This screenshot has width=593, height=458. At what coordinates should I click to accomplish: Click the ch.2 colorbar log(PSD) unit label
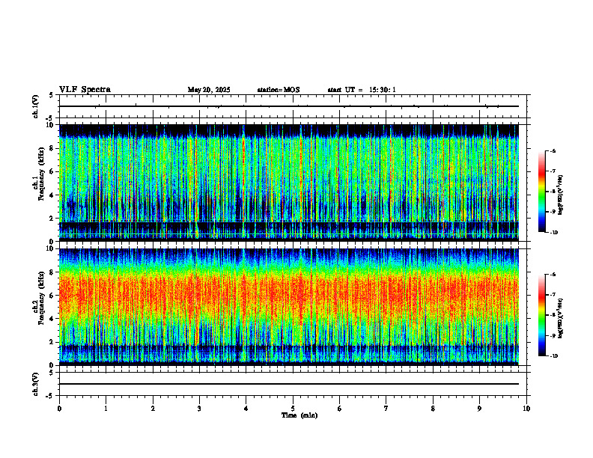(561, 319)
